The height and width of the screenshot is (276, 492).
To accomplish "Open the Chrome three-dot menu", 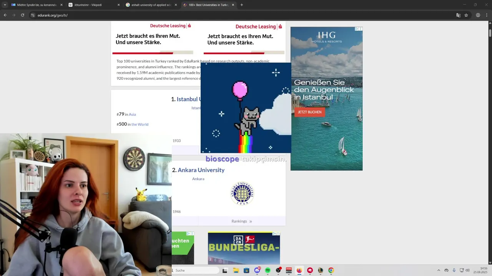I will click(486, 15).
